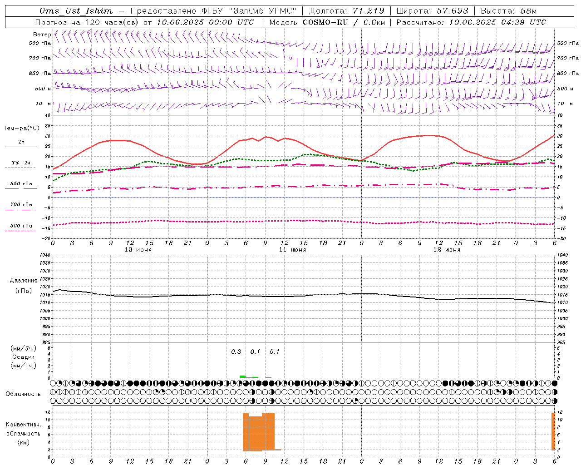
Task: Click the (мм/3ч.) precipitation unit label
Action: tap(24, 348)
